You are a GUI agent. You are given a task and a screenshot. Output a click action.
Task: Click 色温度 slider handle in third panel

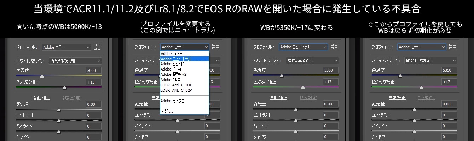[x=282, y=76]
